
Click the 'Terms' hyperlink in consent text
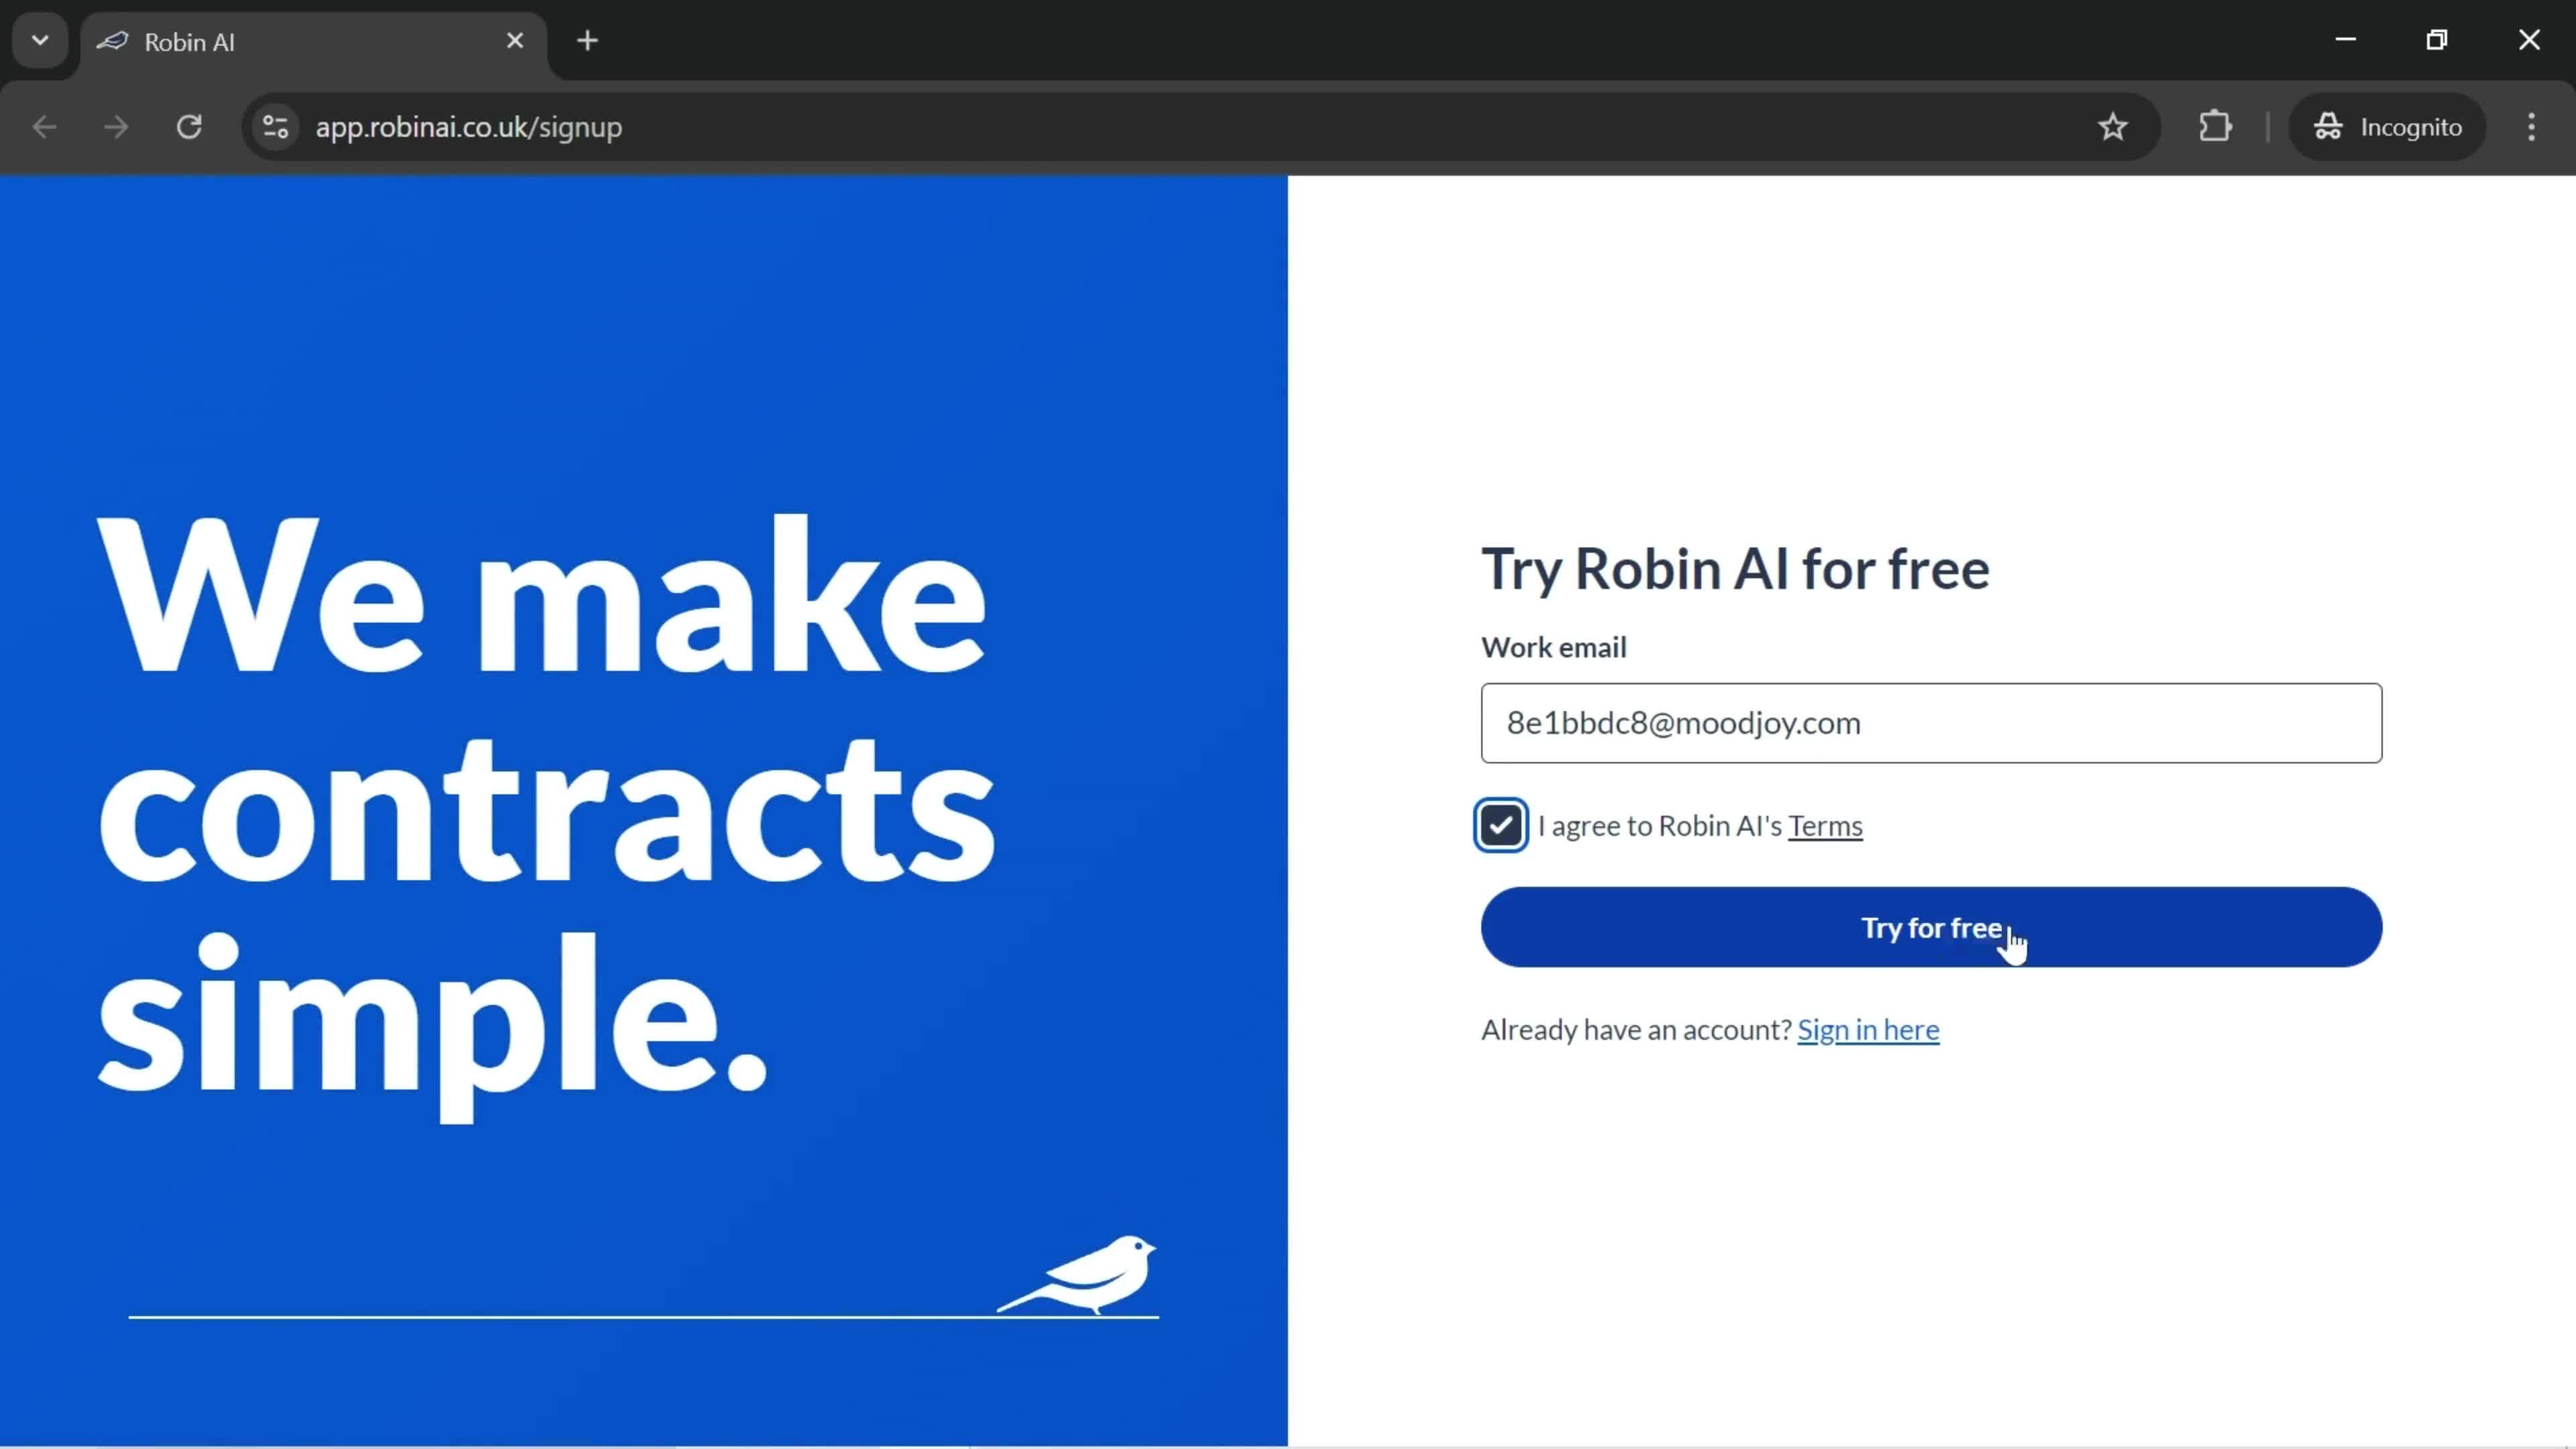[x=1826, y=824]
